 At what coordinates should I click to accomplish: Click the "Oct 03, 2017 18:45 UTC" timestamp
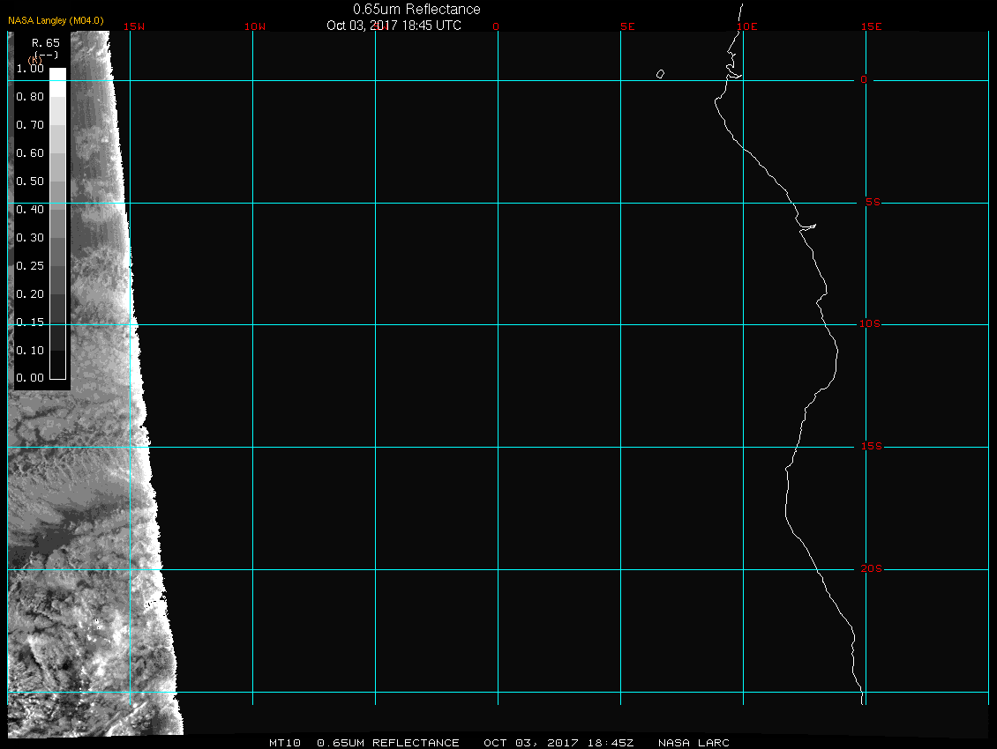(x=394, y=26)
